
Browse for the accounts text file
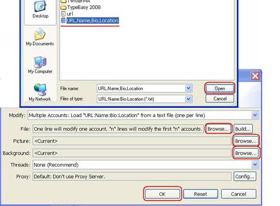pos(218,129)
